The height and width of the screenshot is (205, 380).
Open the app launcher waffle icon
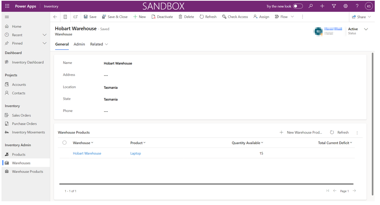coord(7,6)
